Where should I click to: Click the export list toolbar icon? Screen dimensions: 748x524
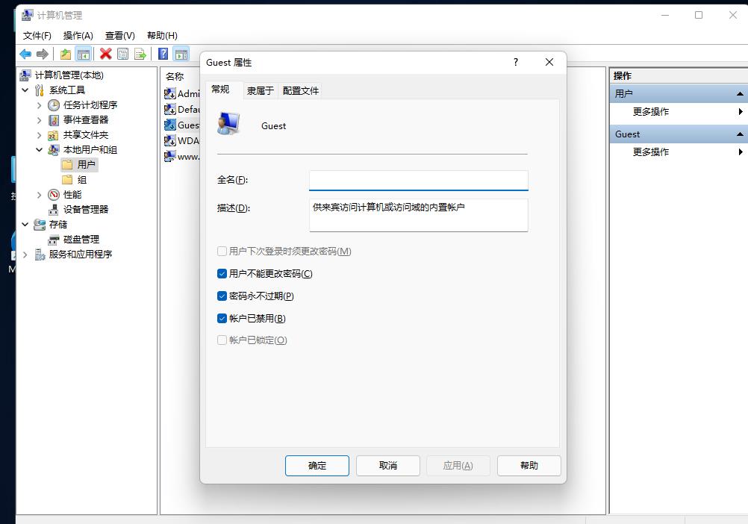[x=141, y=53]
